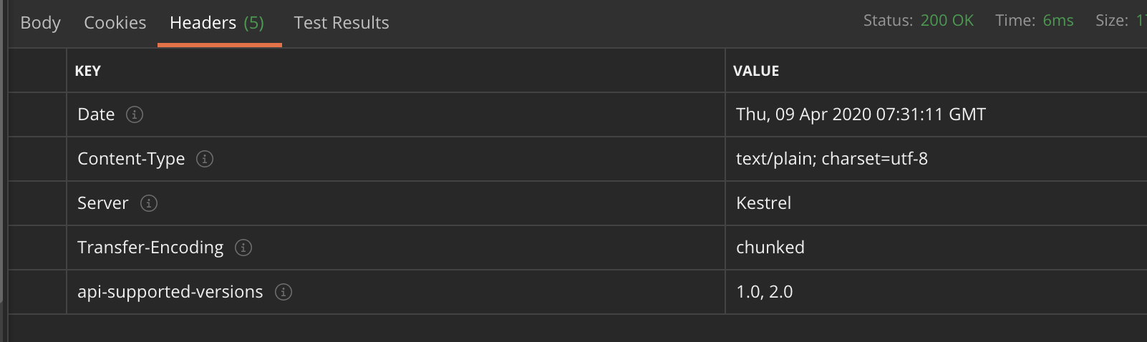Open the Cookies tab

(115, 23)
